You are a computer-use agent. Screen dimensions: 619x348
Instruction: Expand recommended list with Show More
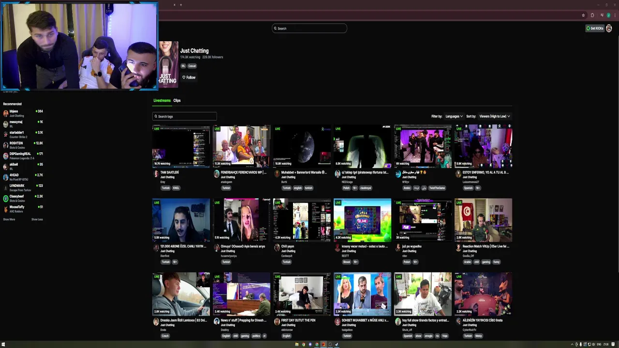[9, 219]
